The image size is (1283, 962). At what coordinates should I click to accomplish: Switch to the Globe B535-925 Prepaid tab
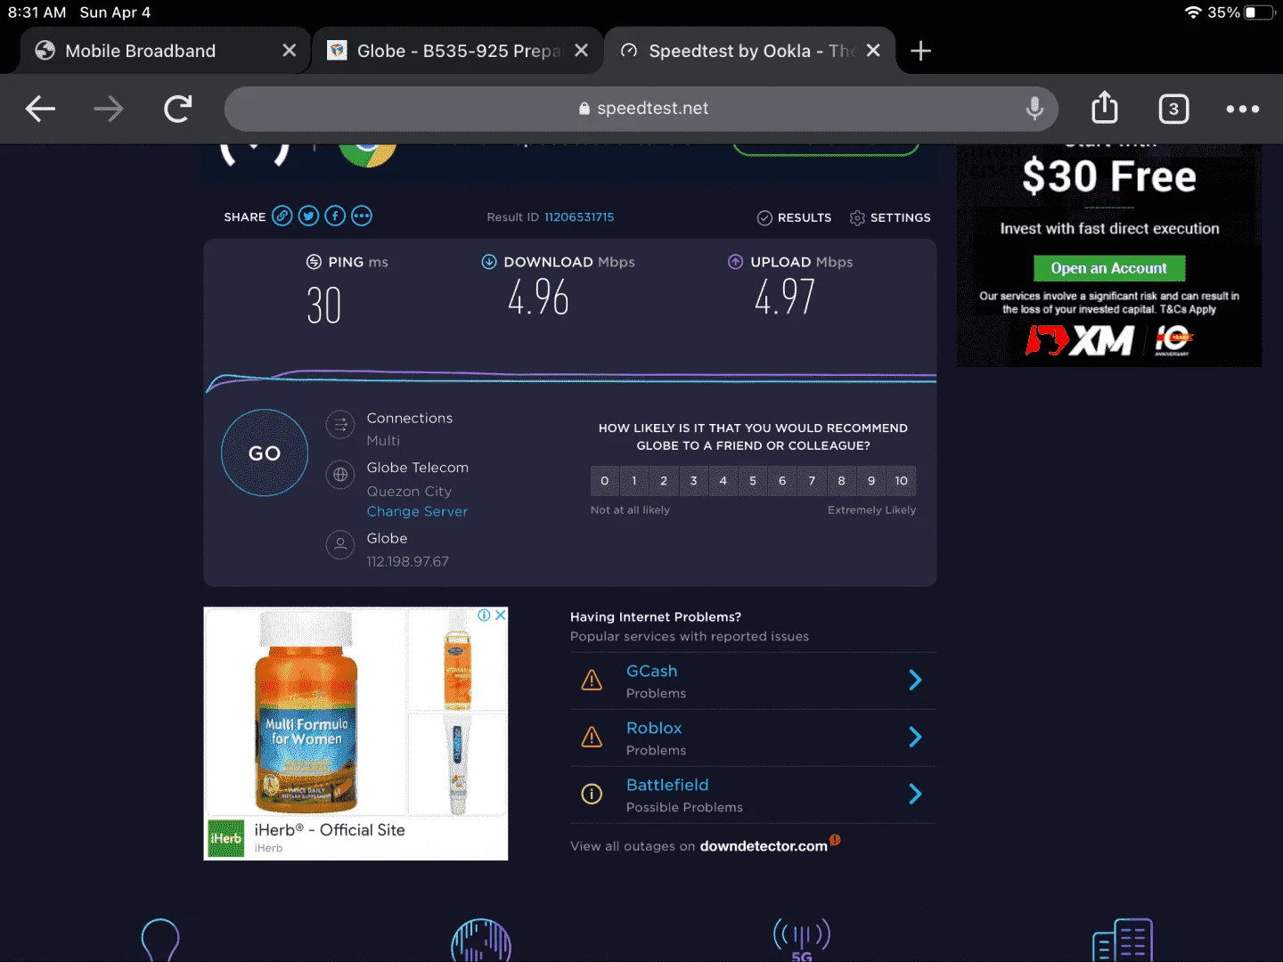(457, 51)
